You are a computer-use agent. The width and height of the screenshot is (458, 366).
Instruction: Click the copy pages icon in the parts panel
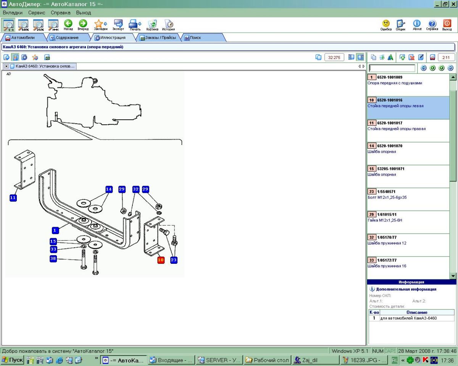374,57
